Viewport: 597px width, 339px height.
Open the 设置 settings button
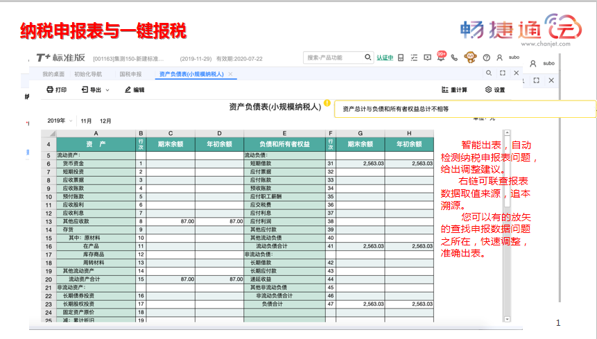pos(495,90)
